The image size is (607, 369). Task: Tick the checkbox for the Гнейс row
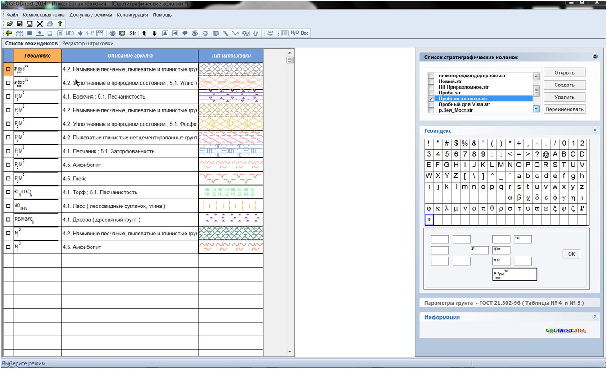click(8, 179)
